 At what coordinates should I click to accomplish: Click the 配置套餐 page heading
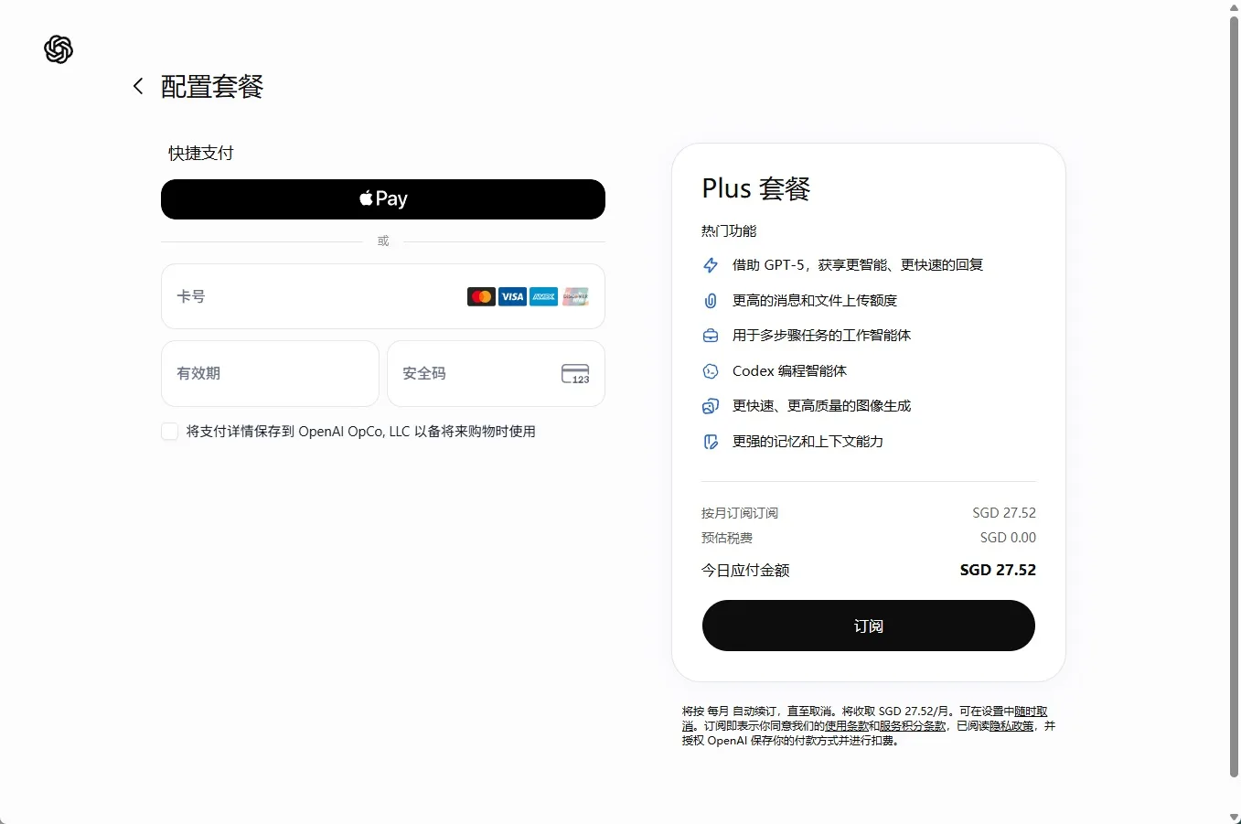pos(212,87)
